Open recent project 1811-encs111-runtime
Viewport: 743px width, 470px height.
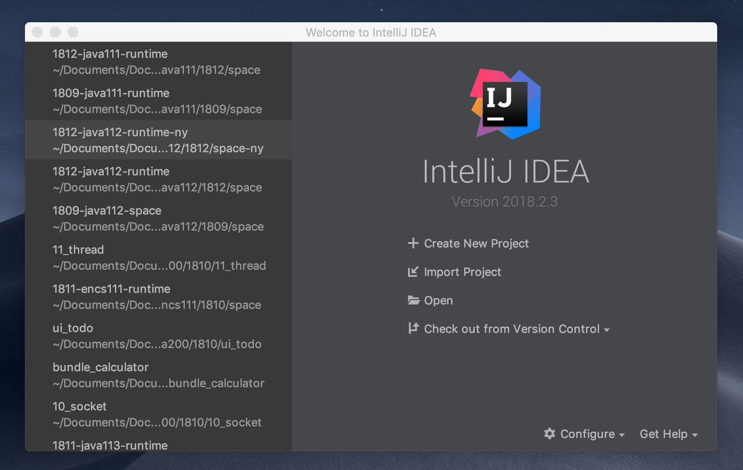pyautogui.click(x=159, y=296)
